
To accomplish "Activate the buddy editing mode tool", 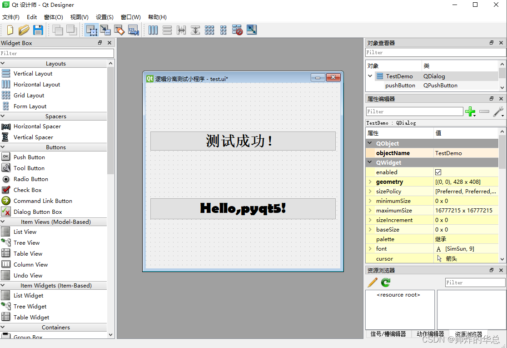I will 119,30.
